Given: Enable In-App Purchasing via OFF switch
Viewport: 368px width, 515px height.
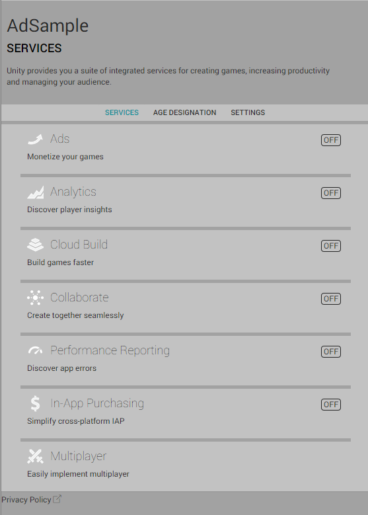Looking at the screenshot, I should pos(331,405).
